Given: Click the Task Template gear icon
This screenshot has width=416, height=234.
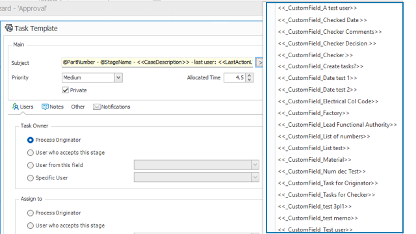Looking at the screenshot, I should (x=8, y=28).
